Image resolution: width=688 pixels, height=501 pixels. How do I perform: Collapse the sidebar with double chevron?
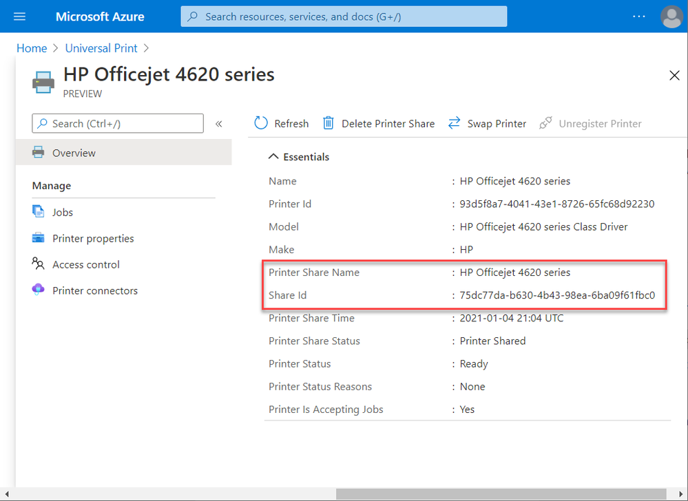coord(219,124)
